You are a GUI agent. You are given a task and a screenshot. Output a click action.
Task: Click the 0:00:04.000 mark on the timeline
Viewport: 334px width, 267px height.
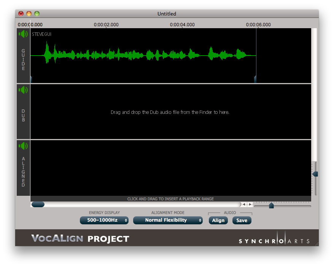(182, 25)
